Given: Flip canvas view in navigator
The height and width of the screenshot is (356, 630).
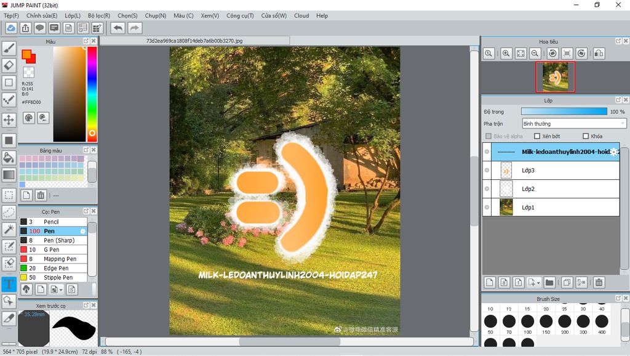Looking at the screenshot, I should pyautogui.click(x=599, y=53).
